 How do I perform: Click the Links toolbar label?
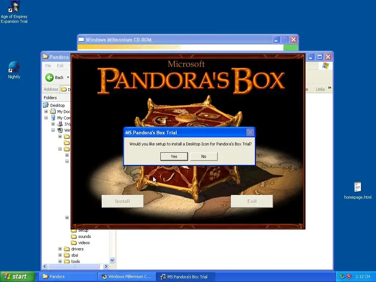pyautogui.click(x=320, y=89)
